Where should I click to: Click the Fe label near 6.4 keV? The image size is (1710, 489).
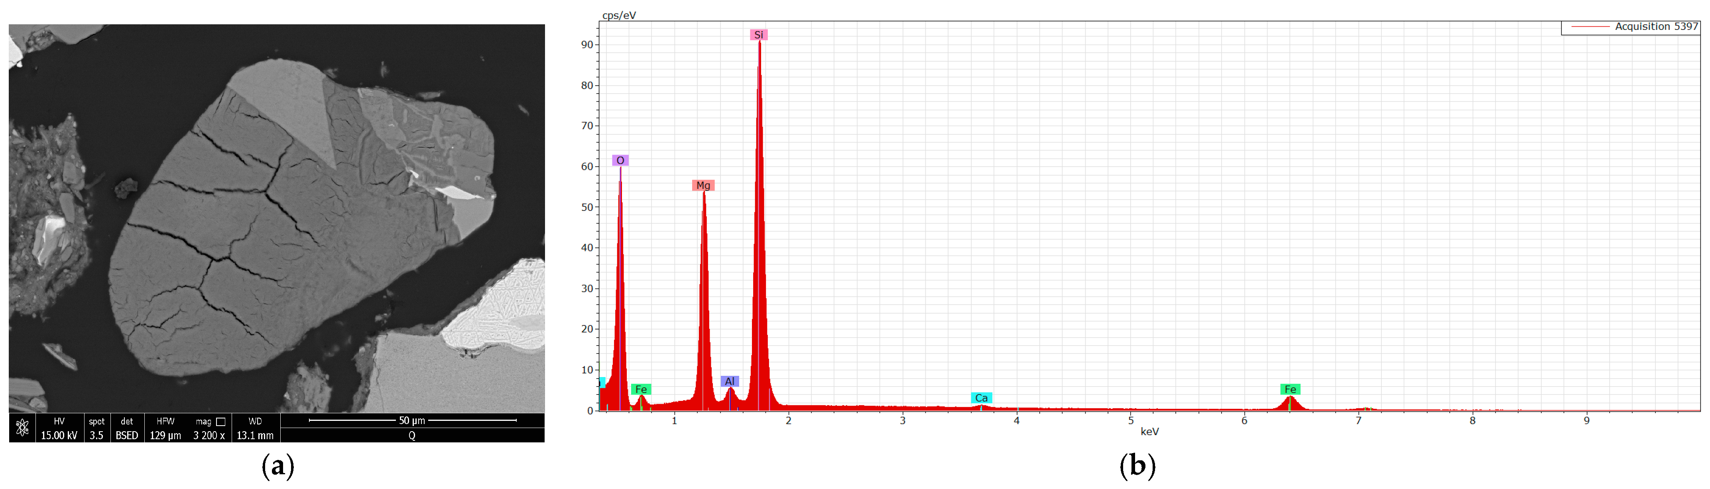(1290, 389)
